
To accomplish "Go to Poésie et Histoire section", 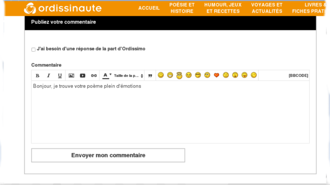I will 182,8.
